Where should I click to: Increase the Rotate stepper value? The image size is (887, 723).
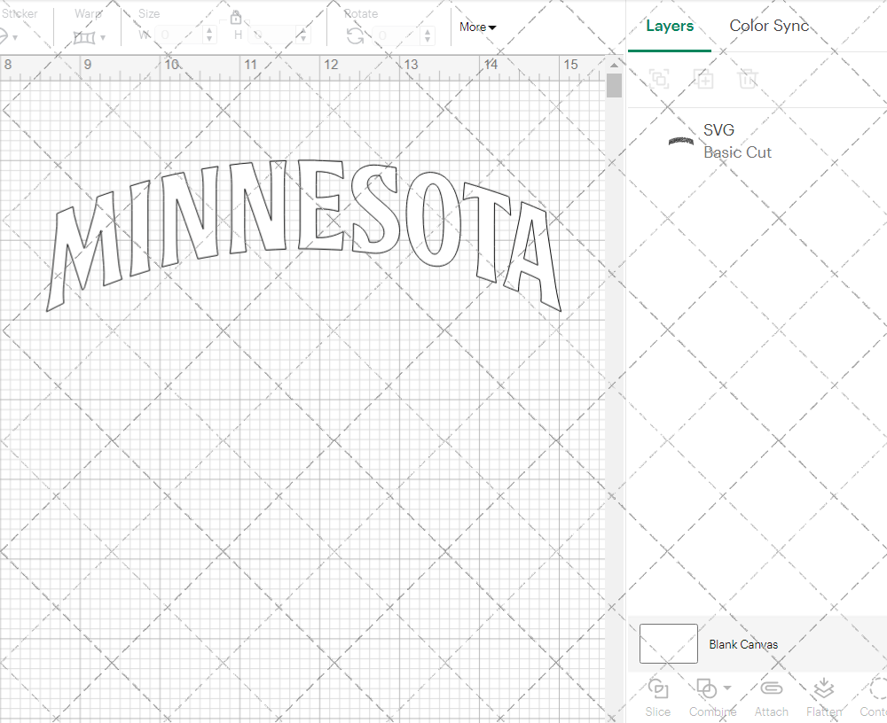(428, 31)
